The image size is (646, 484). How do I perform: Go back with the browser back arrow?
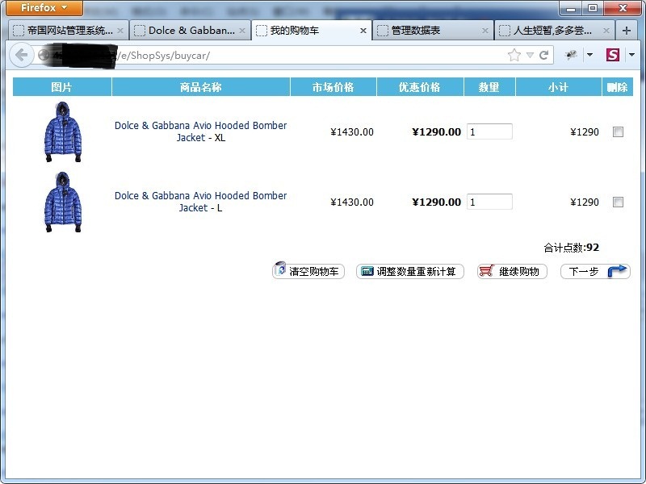click(x=22, y=55)
